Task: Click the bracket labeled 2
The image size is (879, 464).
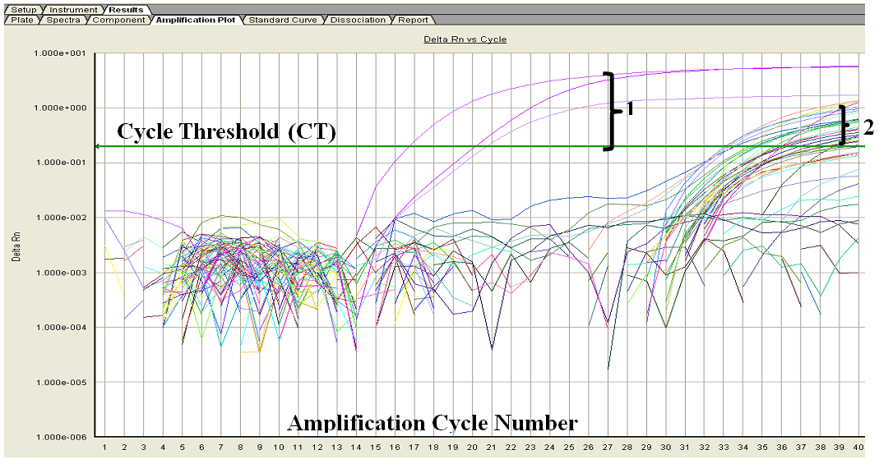Action: (843, 126)
